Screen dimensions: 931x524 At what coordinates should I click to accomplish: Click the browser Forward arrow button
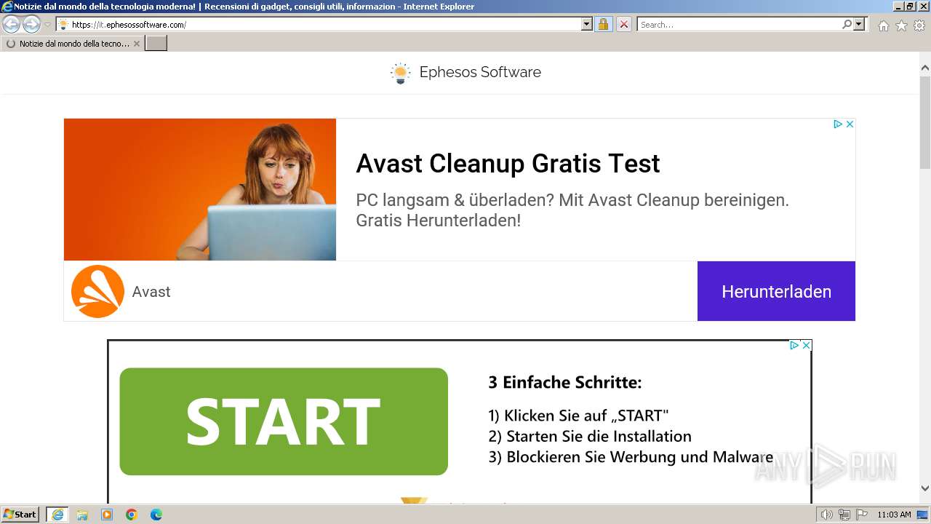[x=31, y=24]
